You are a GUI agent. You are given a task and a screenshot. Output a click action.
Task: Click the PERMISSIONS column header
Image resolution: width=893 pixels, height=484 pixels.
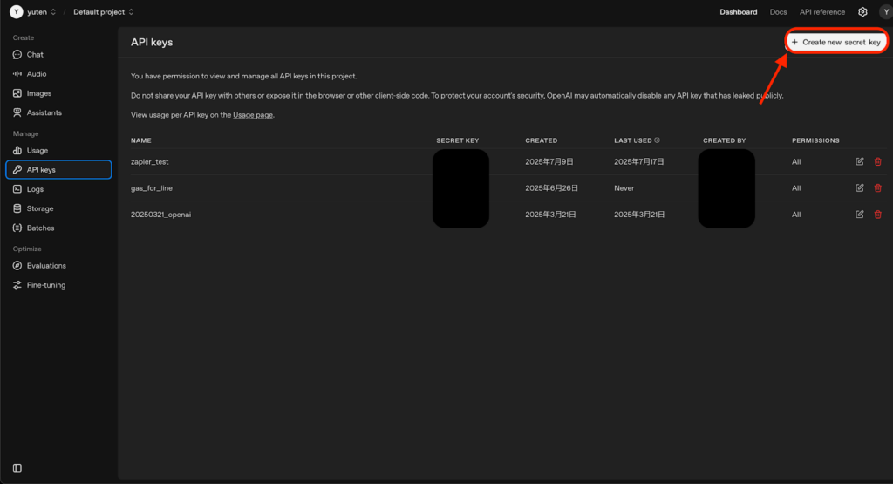click(815, 140)
